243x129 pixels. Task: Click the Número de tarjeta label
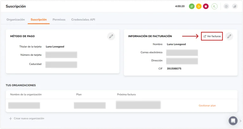click(x=31, y=55)
